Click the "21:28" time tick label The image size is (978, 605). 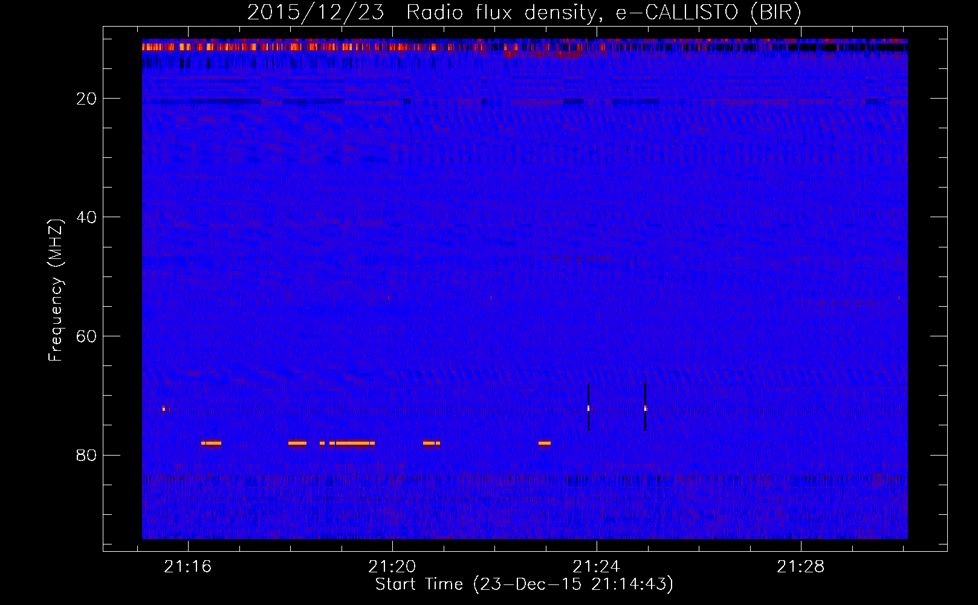coord(801,567)
